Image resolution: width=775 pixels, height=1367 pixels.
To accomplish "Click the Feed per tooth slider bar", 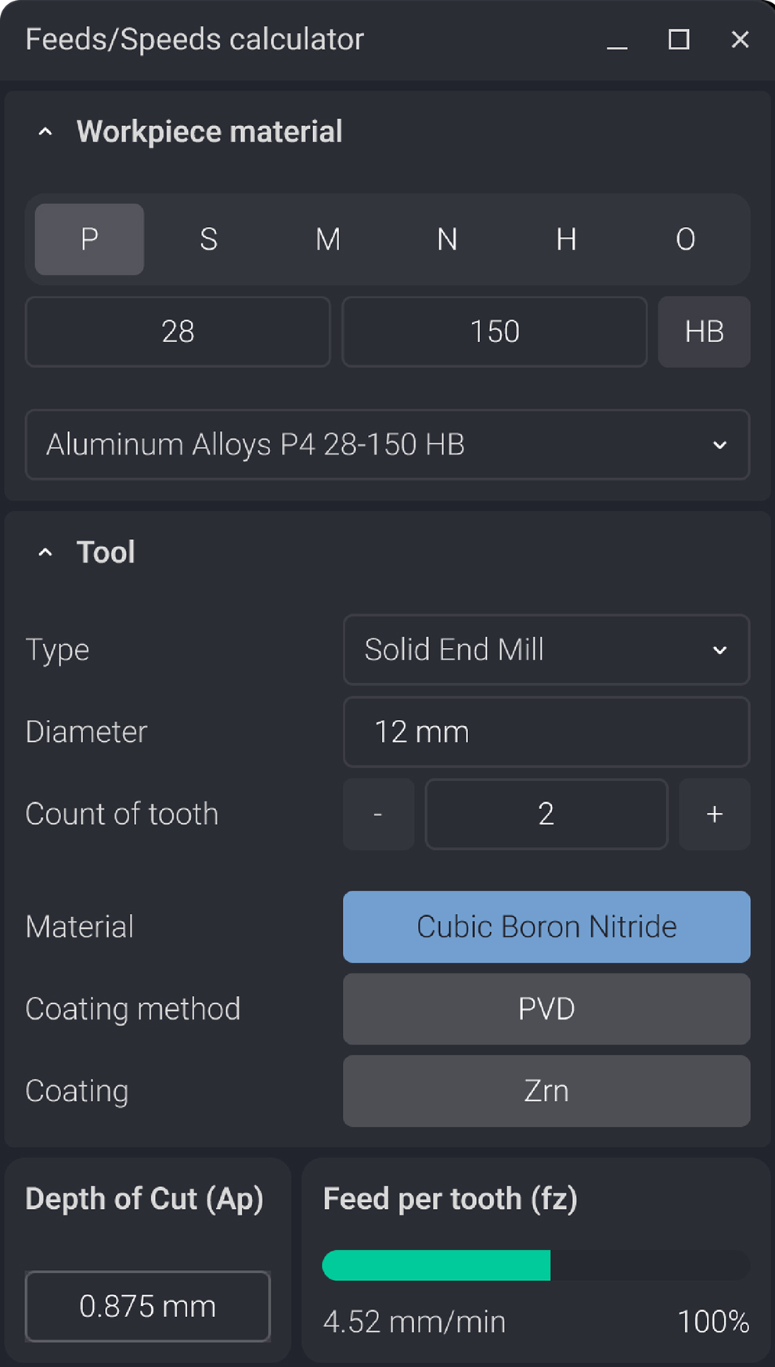I will [535, 1265].
